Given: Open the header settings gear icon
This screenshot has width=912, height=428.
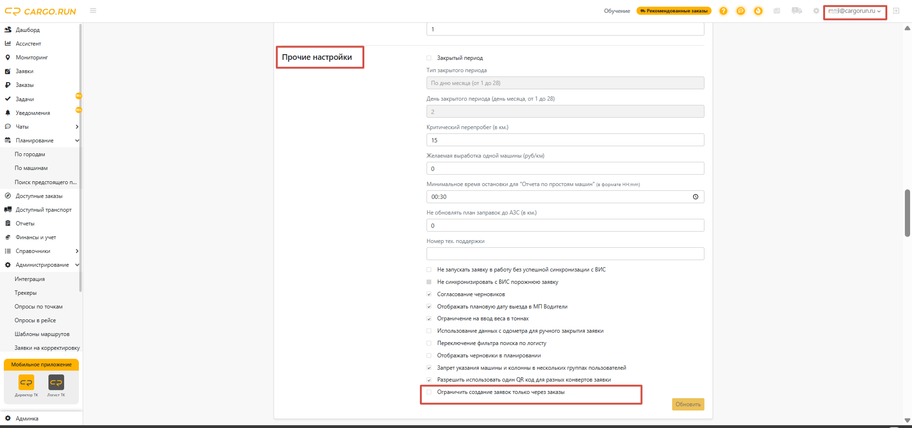Looking at the screenshot, I should pyautogui.click(x=816, y=11).
